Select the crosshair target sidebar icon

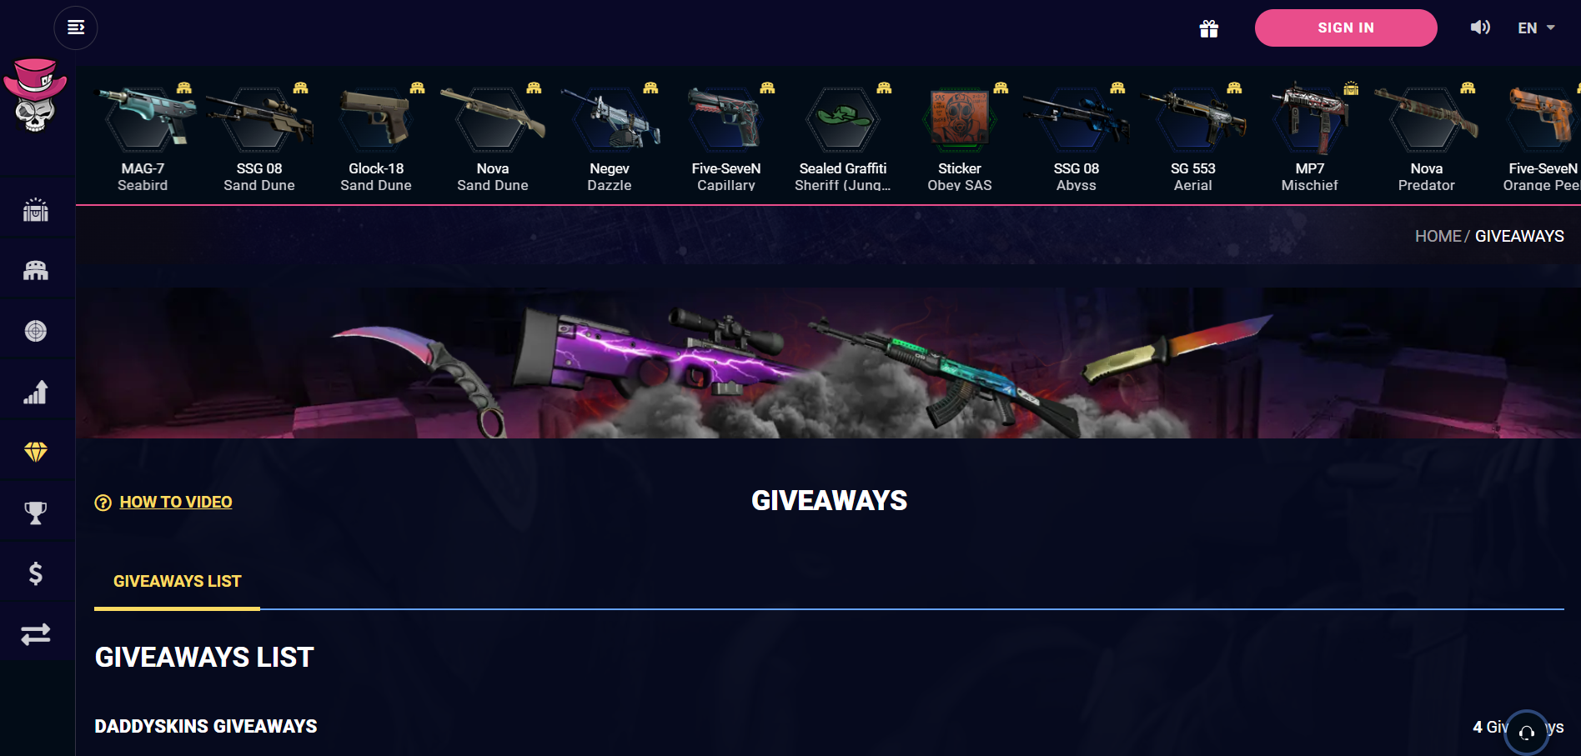pos(36,331)
